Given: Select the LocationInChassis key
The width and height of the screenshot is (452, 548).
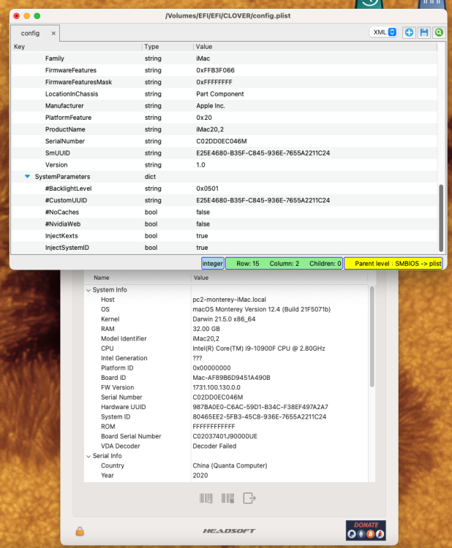Looking at the screenshot, I should [x=72, y=94].
